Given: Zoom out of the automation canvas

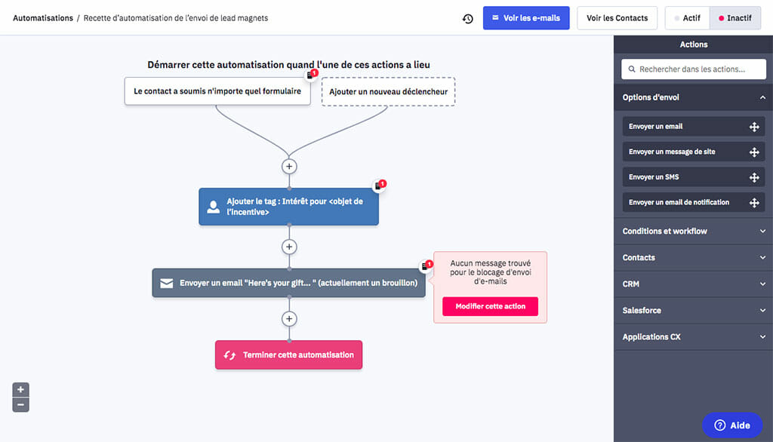Looking at the screenshot, I should tap(21, 405).
